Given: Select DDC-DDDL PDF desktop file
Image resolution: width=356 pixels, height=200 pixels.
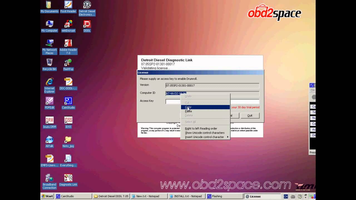Looking at the screenshot, I should [x=68, y=84].
